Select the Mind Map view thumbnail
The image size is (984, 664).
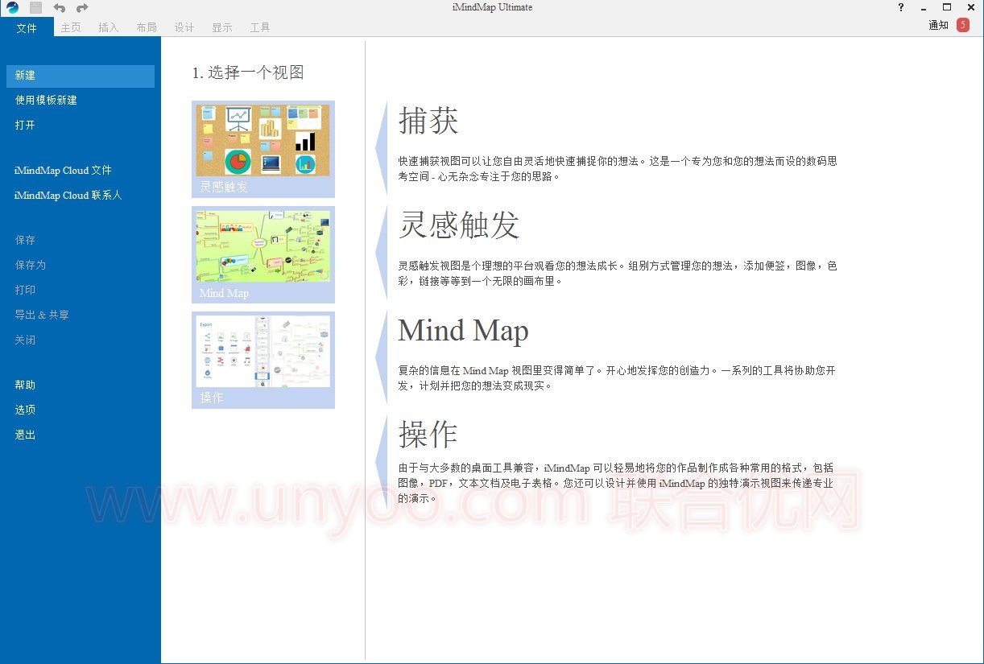[263, 255]
